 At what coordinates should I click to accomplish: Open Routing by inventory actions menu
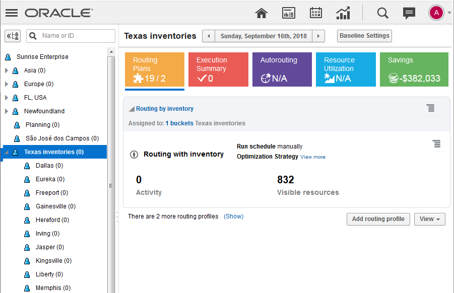[430, 108]
